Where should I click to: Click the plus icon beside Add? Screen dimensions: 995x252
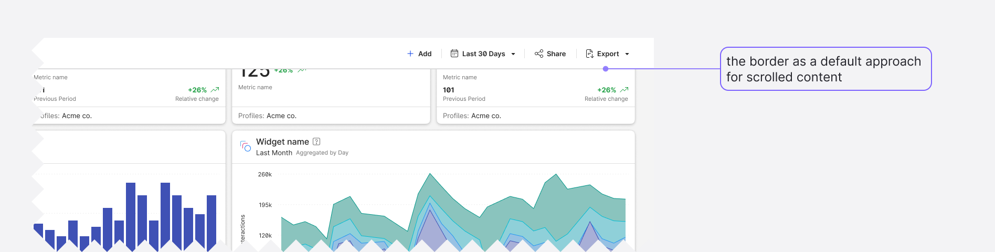410,54
